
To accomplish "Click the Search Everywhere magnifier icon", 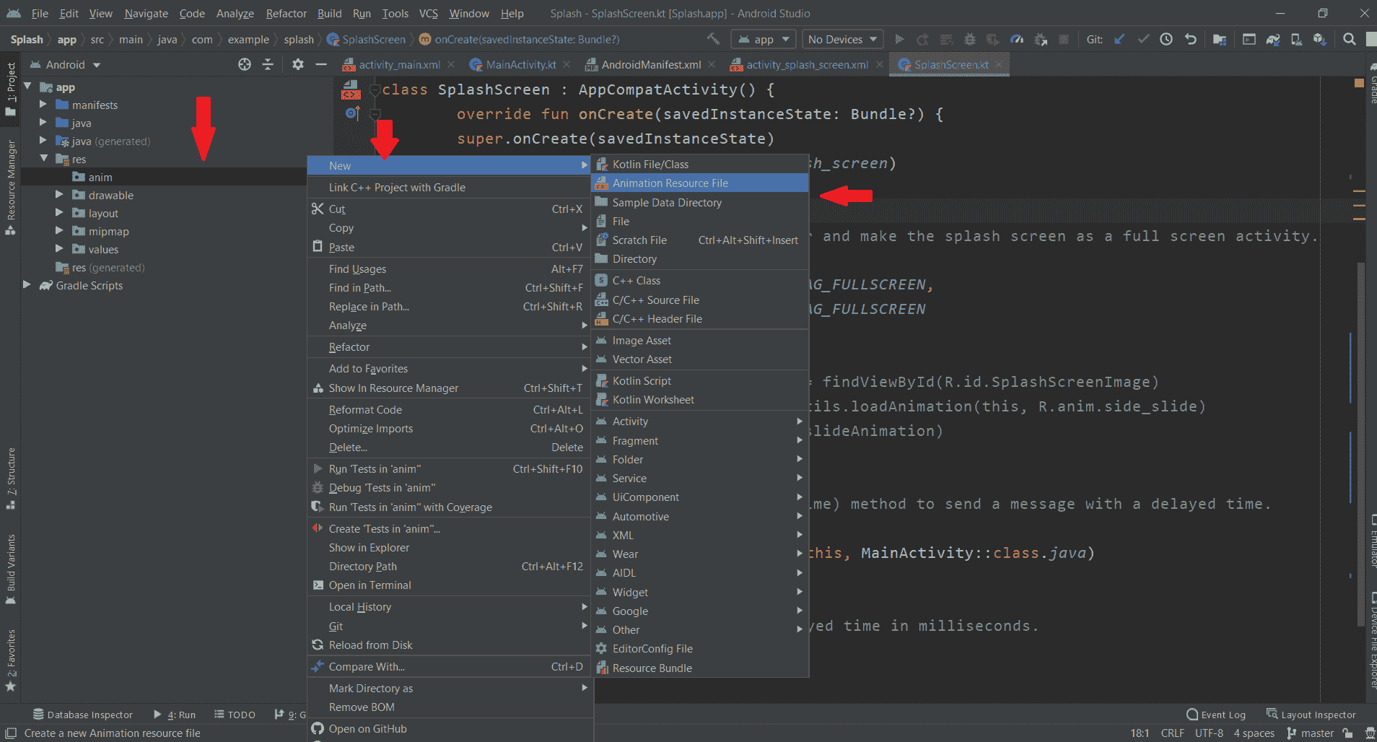I will click(1349, 39).
